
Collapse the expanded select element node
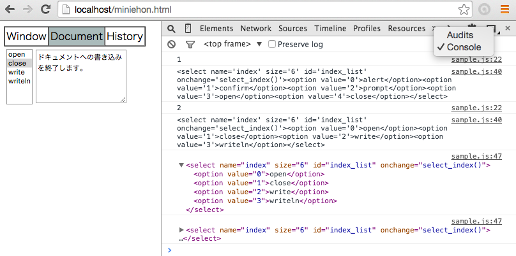(x=181, y=165)
